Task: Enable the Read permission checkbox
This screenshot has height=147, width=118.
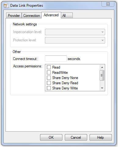Action: (x=49, y=67)
